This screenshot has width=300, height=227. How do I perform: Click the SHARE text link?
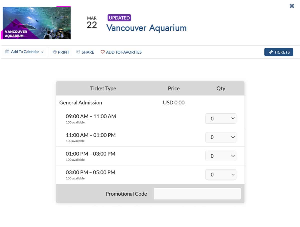click(87, 52)
